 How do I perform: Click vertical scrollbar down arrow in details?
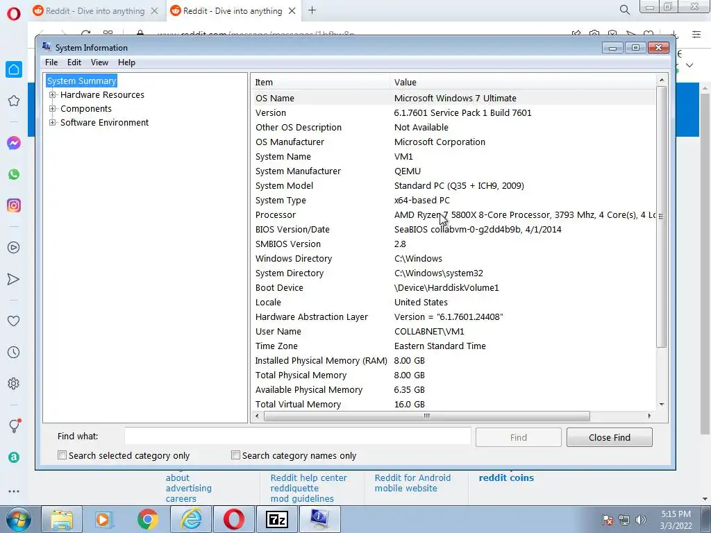pyautogui.click(x=662, y=405)
